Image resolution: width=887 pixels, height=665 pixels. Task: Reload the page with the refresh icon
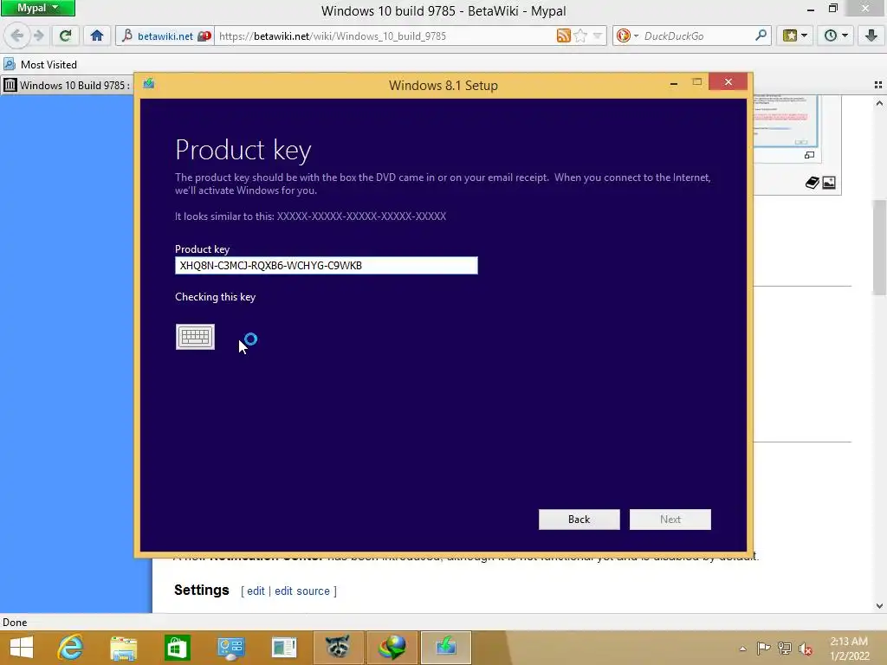point(65,36)
